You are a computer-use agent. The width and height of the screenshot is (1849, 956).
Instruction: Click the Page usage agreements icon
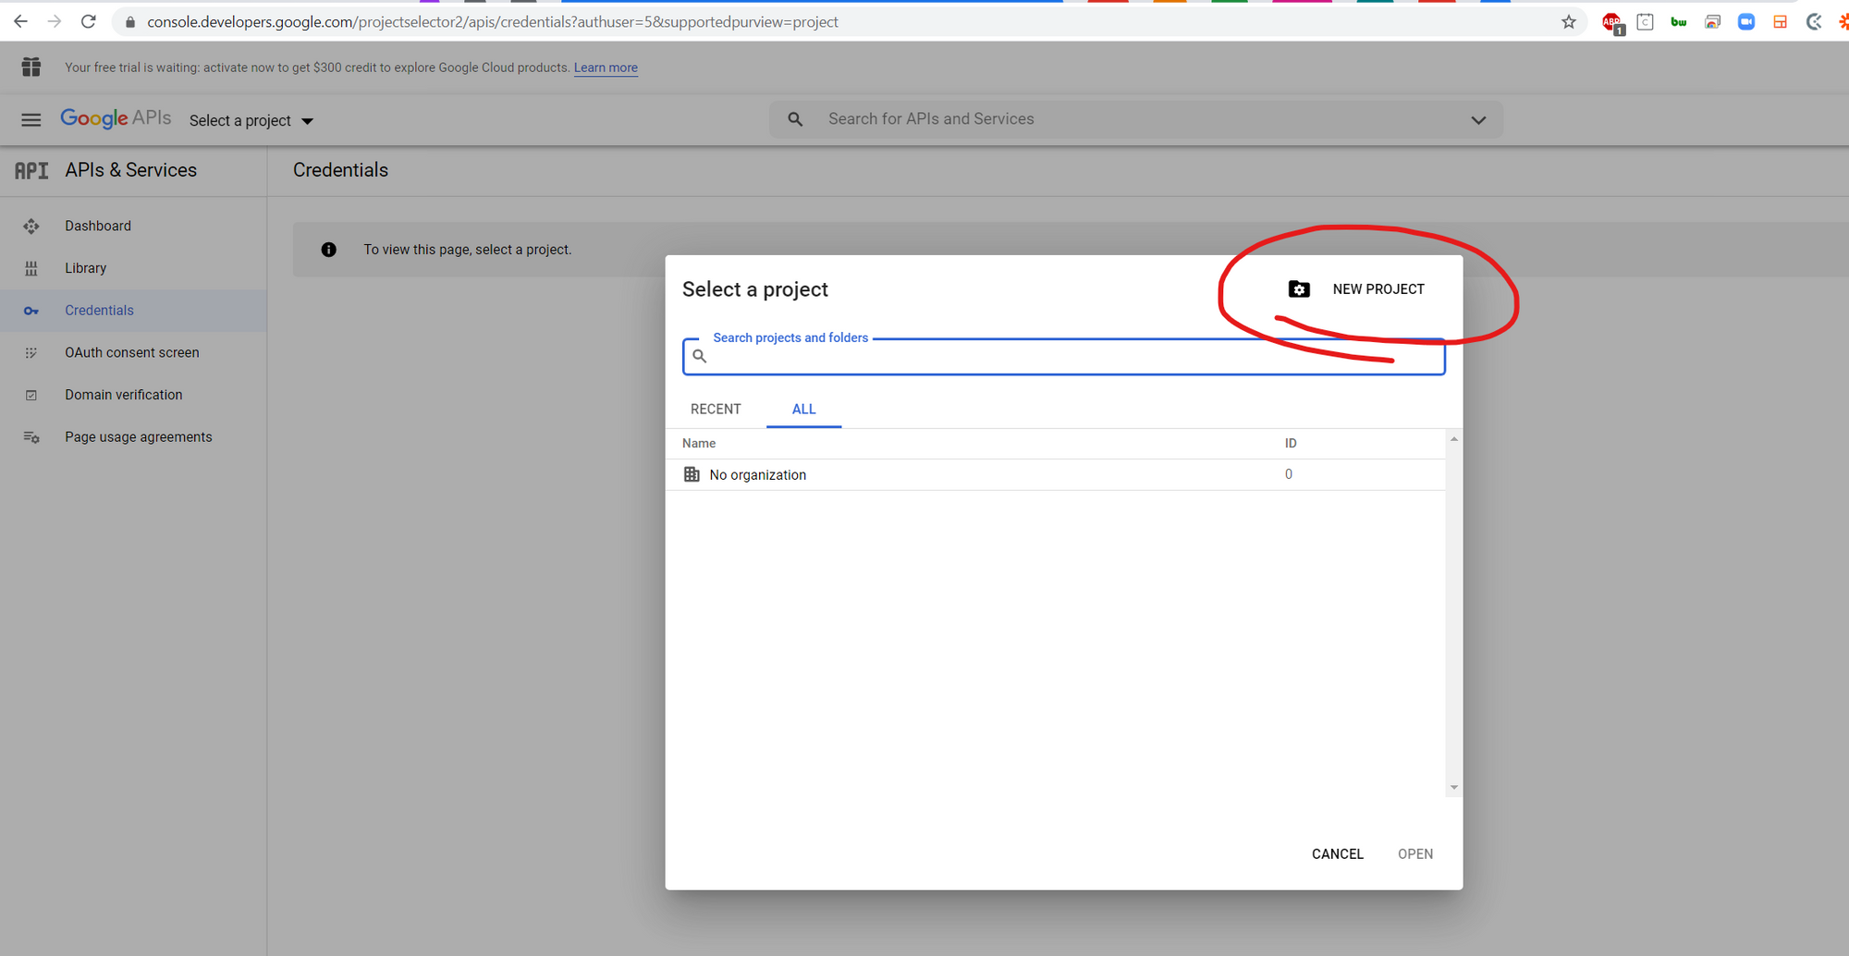(x=31, y=437)
